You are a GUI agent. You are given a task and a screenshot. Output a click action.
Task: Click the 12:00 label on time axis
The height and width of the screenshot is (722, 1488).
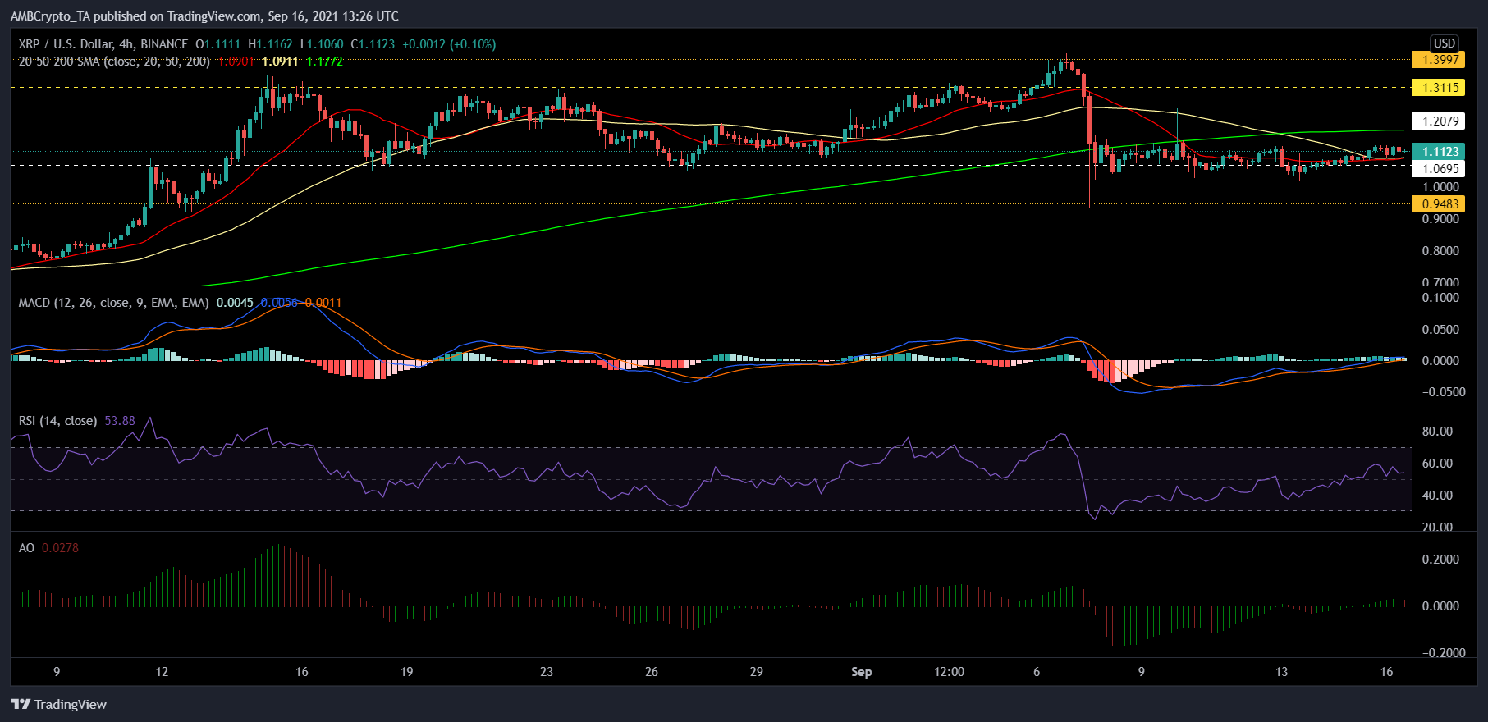point(949,672)
